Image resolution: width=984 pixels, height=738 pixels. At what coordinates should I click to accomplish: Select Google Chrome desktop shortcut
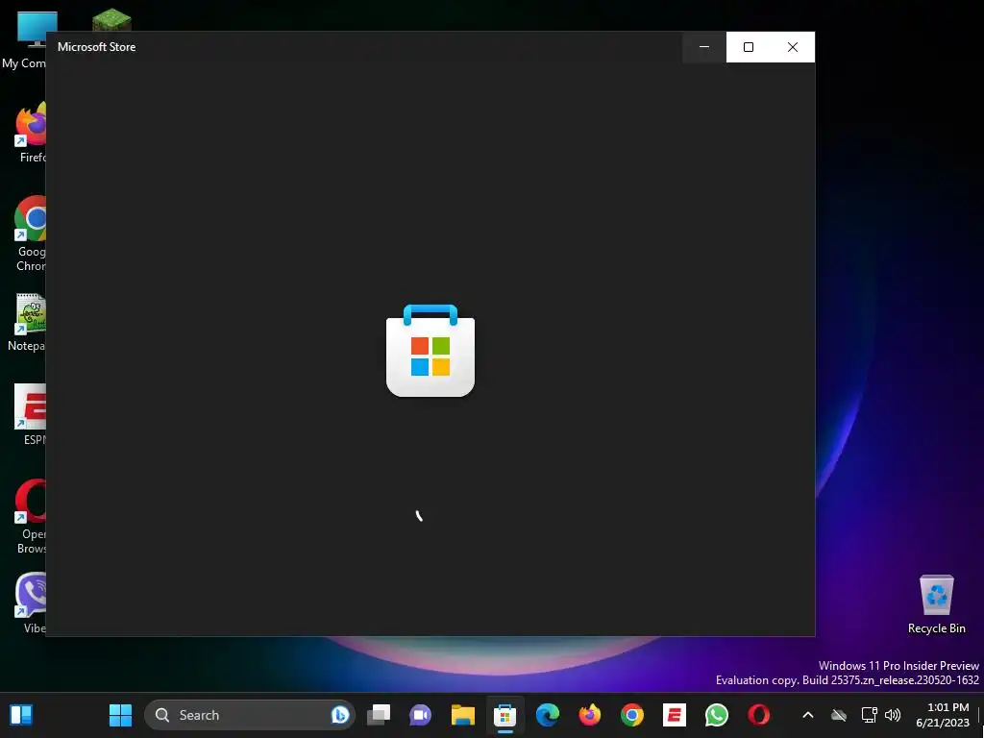click(30, 234)
